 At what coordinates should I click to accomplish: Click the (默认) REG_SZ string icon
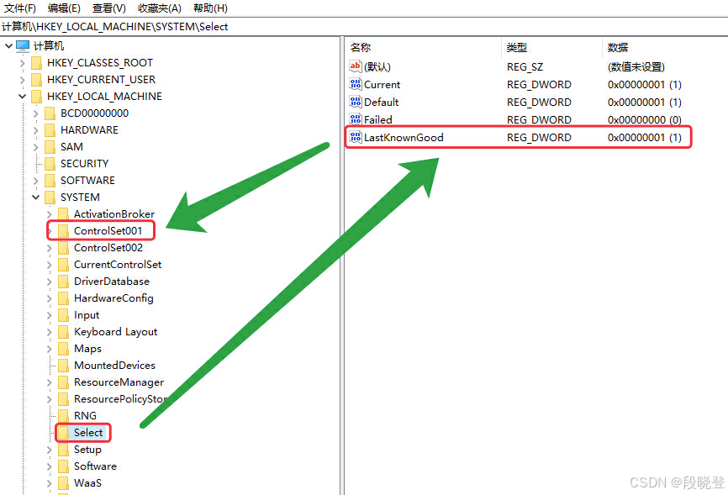tap(355, 66)
